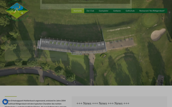Open the Cookie-Details link

(x=76, y=7)
